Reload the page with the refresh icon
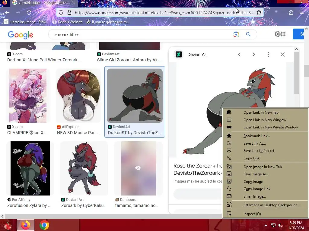 click(29, 13)
